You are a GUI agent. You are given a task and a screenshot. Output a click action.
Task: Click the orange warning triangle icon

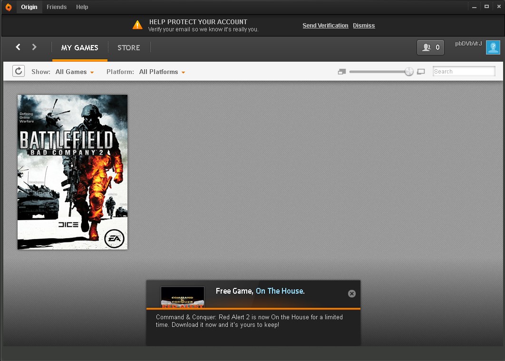pos(137,25)
